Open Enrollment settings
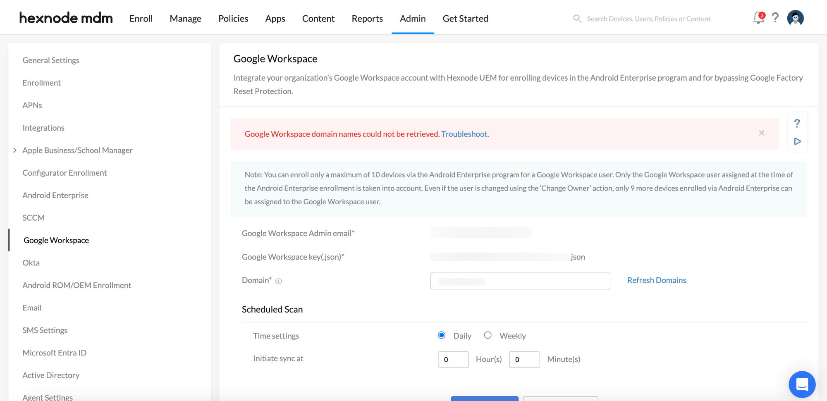The image size is (827, 401). 42,83
